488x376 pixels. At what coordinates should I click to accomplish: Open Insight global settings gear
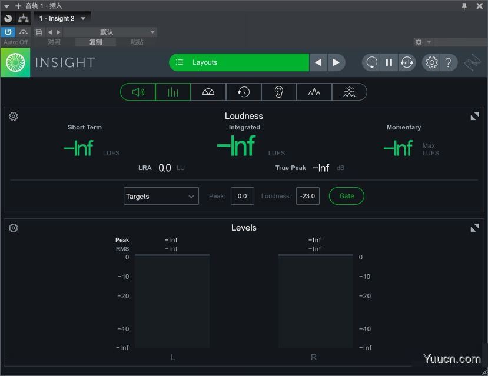(431, 62)
